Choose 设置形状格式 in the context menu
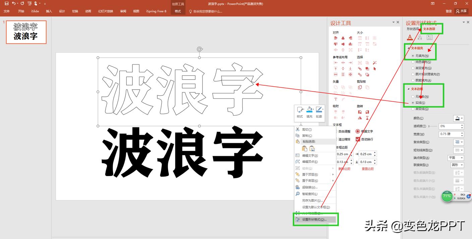Image resolution: width=472 pixels, height=239 pixels. coord(315,220)
